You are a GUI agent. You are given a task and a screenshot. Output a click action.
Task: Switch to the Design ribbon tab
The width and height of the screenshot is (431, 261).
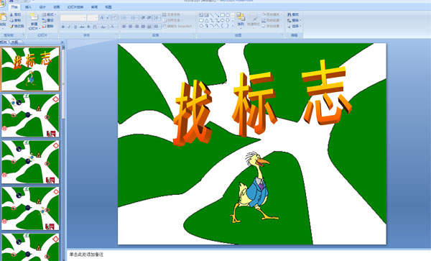42,7
